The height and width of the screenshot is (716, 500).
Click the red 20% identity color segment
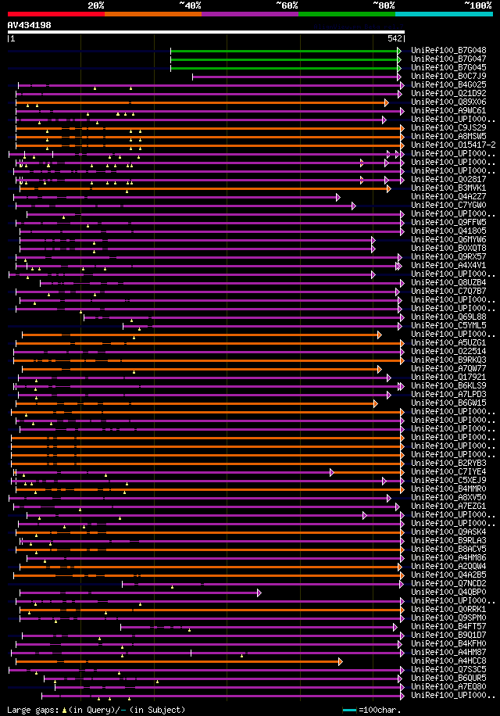coord(56,14)
